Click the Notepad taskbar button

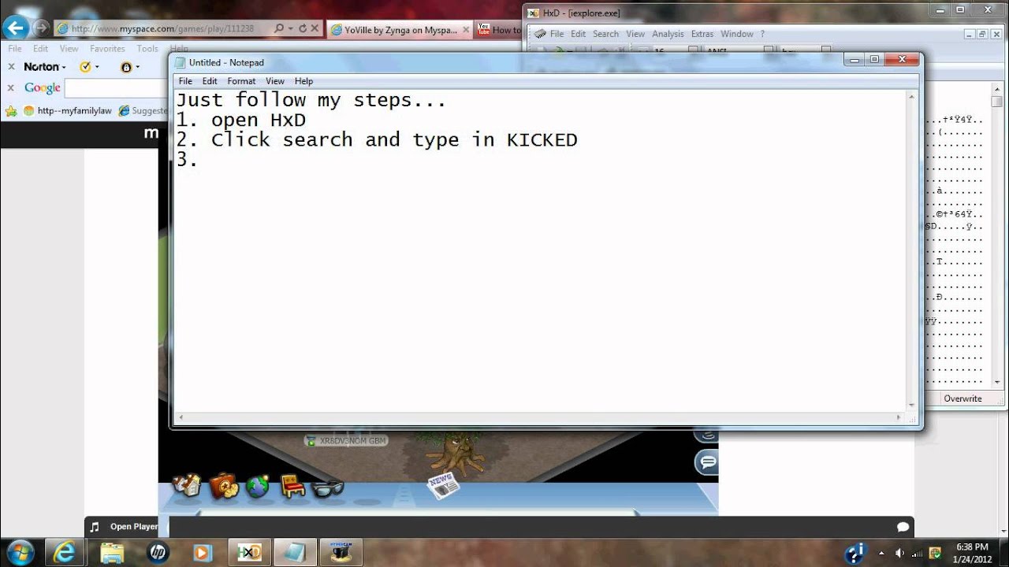click(x=295, y=553)
